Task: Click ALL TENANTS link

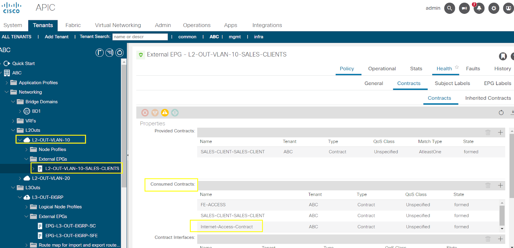Action: (17, 37)
